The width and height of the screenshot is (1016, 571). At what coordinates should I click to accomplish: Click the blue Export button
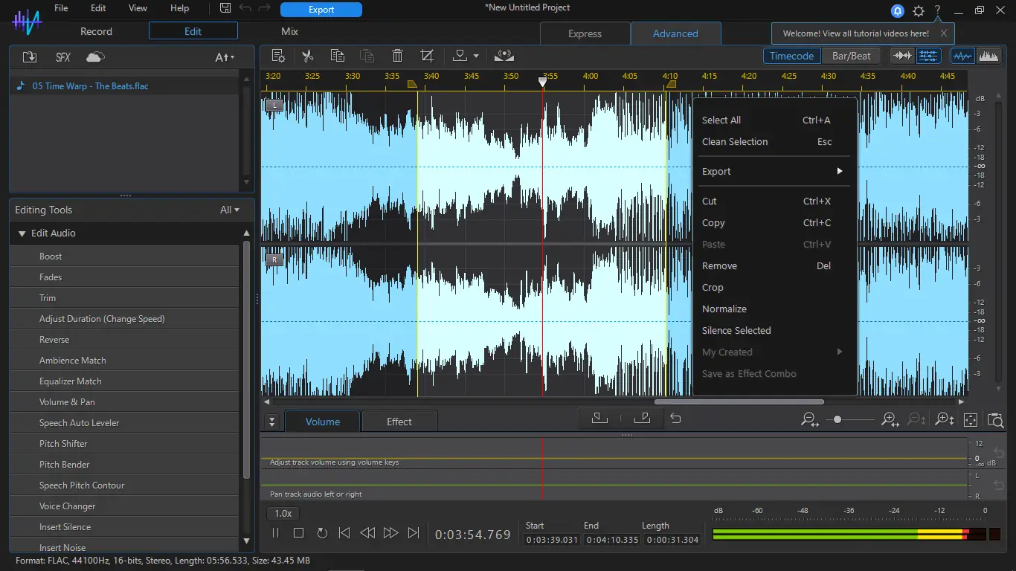pos(321,10)
